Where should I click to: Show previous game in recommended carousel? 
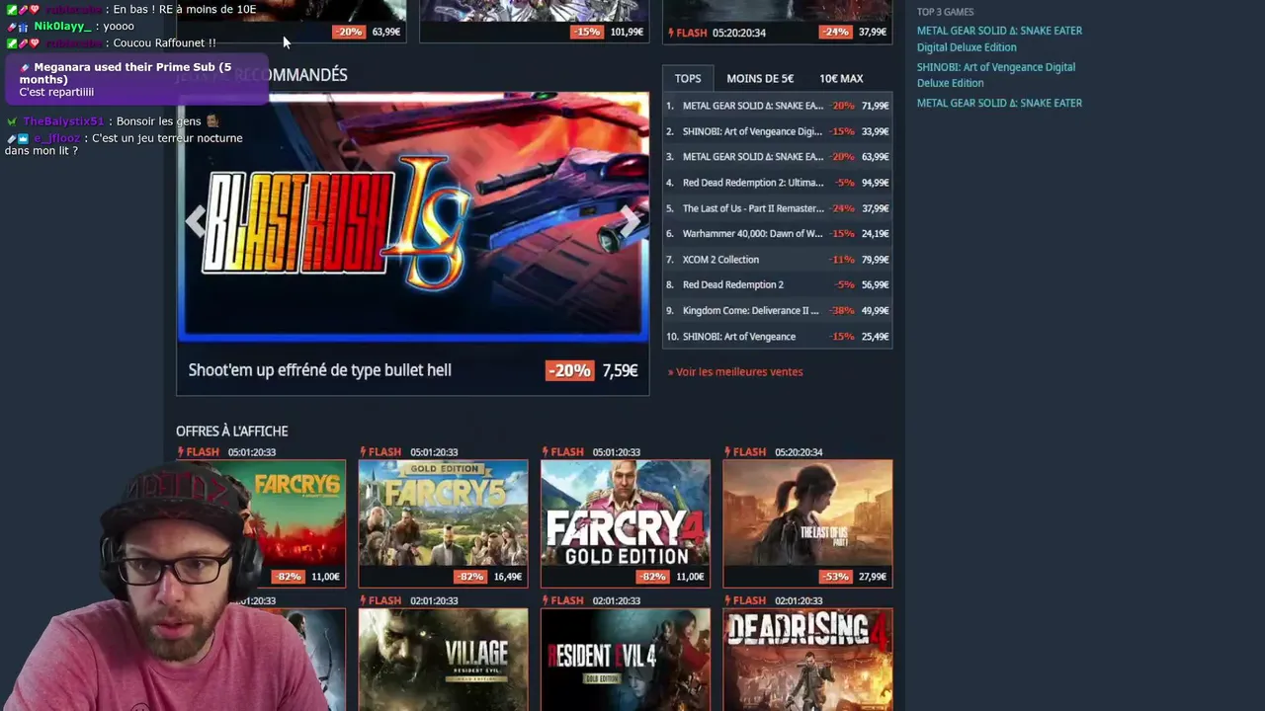(196, 221)
